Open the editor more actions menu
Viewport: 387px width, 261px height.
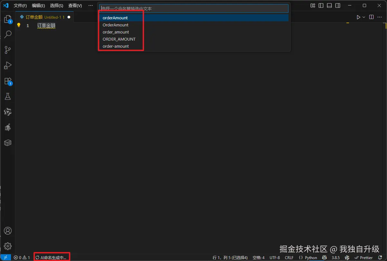[379, 17]
